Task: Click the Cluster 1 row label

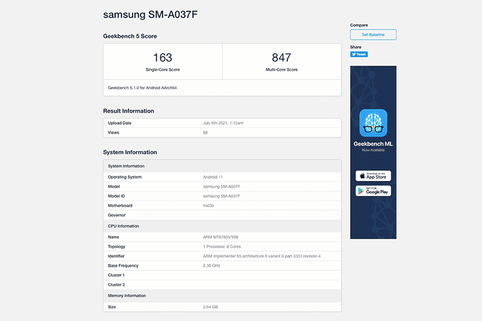Action: pyautogui.click(x=116, y=275)
